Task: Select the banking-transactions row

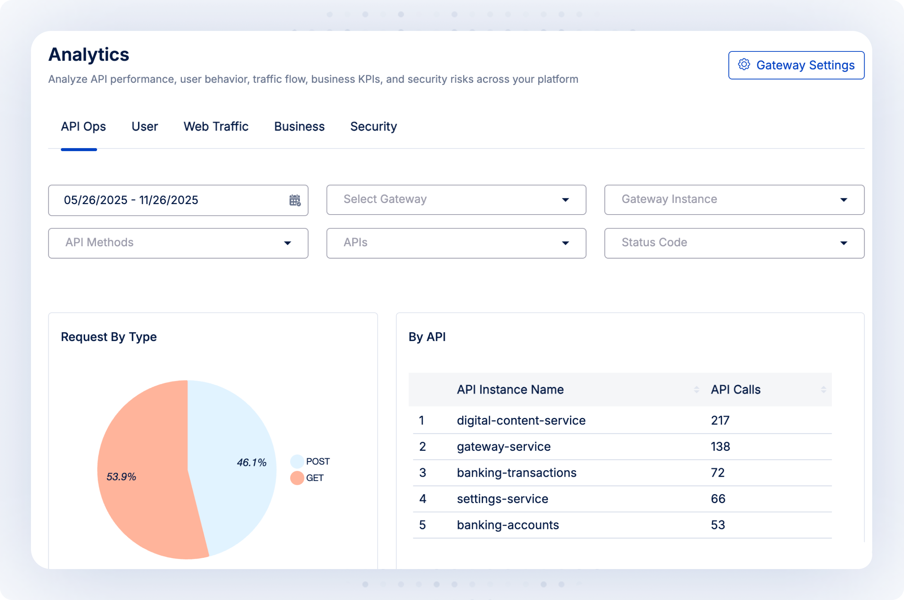Action: coord(516,472)
